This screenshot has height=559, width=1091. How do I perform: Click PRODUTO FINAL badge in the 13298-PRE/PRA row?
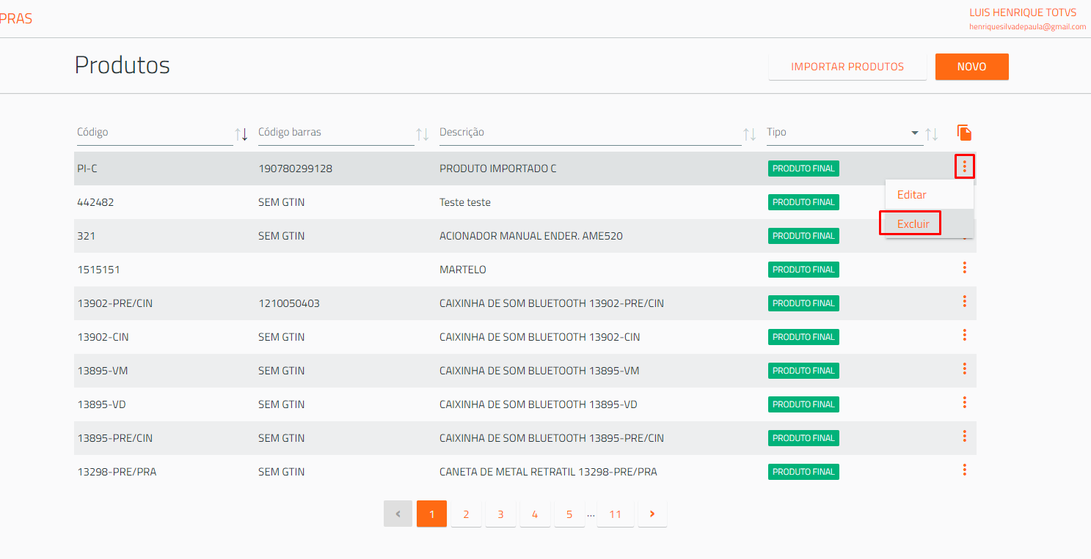[x=803, y=472]
